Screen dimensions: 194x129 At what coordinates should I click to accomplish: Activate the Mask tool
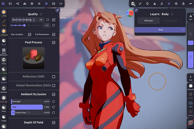tap(190, 96)
